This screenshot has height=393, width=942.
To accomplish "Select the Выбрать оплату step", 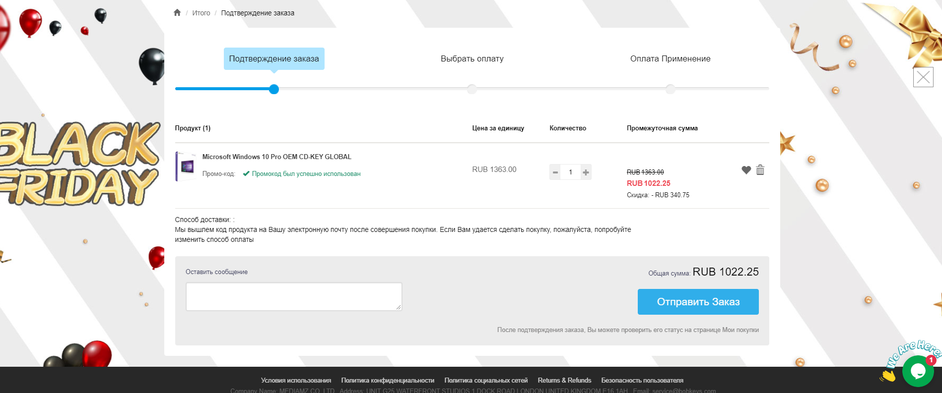I will (x=472, y=58).
